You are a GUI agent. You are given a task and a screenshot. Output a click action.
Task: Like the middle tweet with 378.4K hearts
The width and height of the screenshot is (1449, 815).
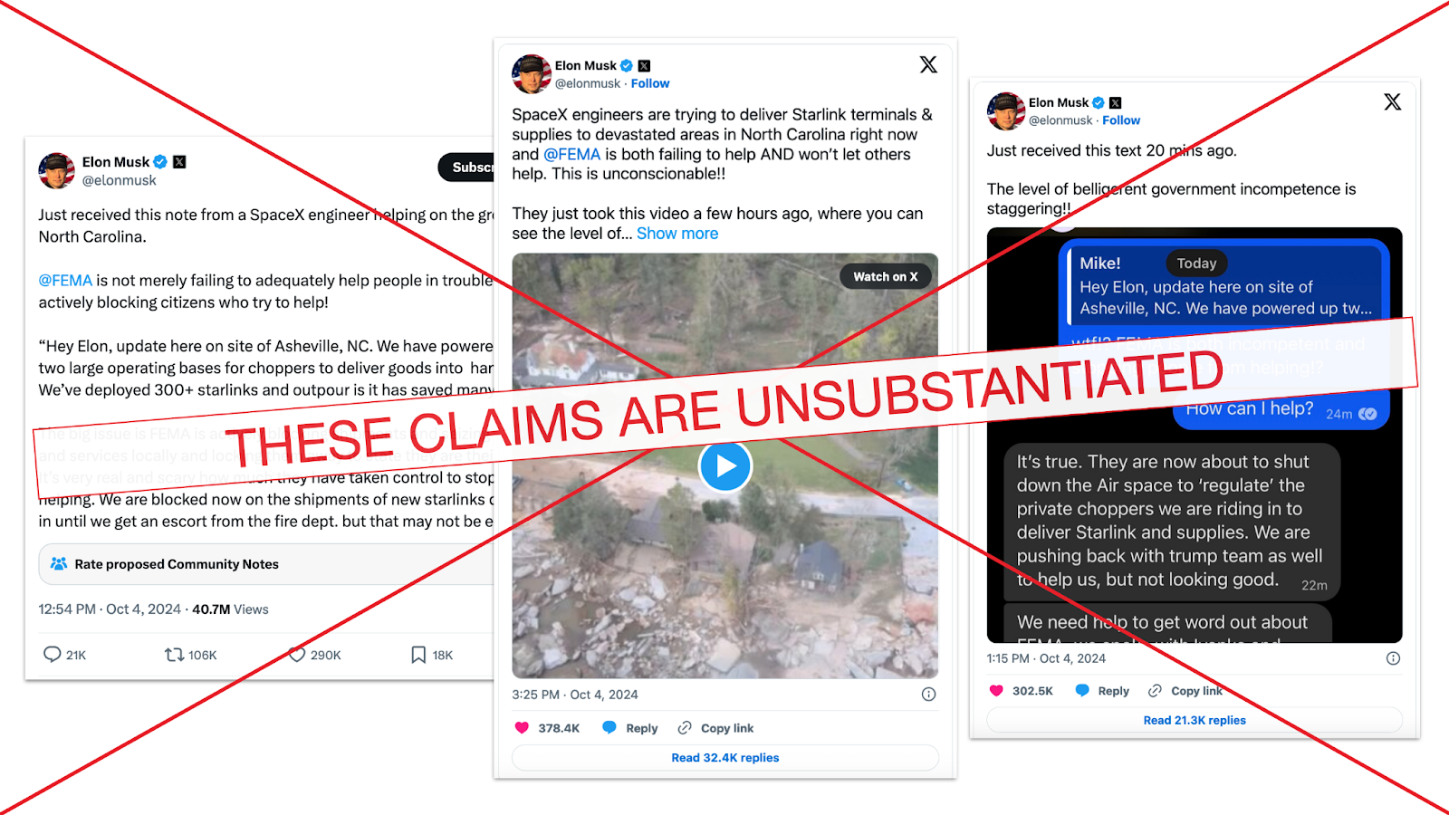point(522,727)
